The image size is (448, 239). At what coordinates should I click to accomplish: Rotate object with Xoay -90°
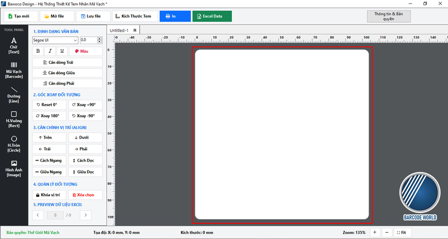click(86, 116)
